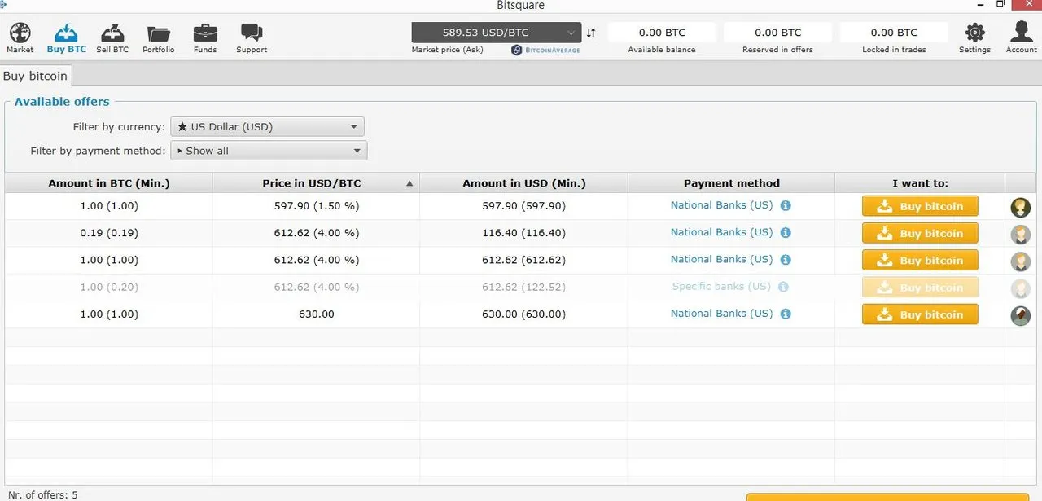Toggle market price direction arrows
This screenshot has height=501, width=1042.
[x=591, y=33]
